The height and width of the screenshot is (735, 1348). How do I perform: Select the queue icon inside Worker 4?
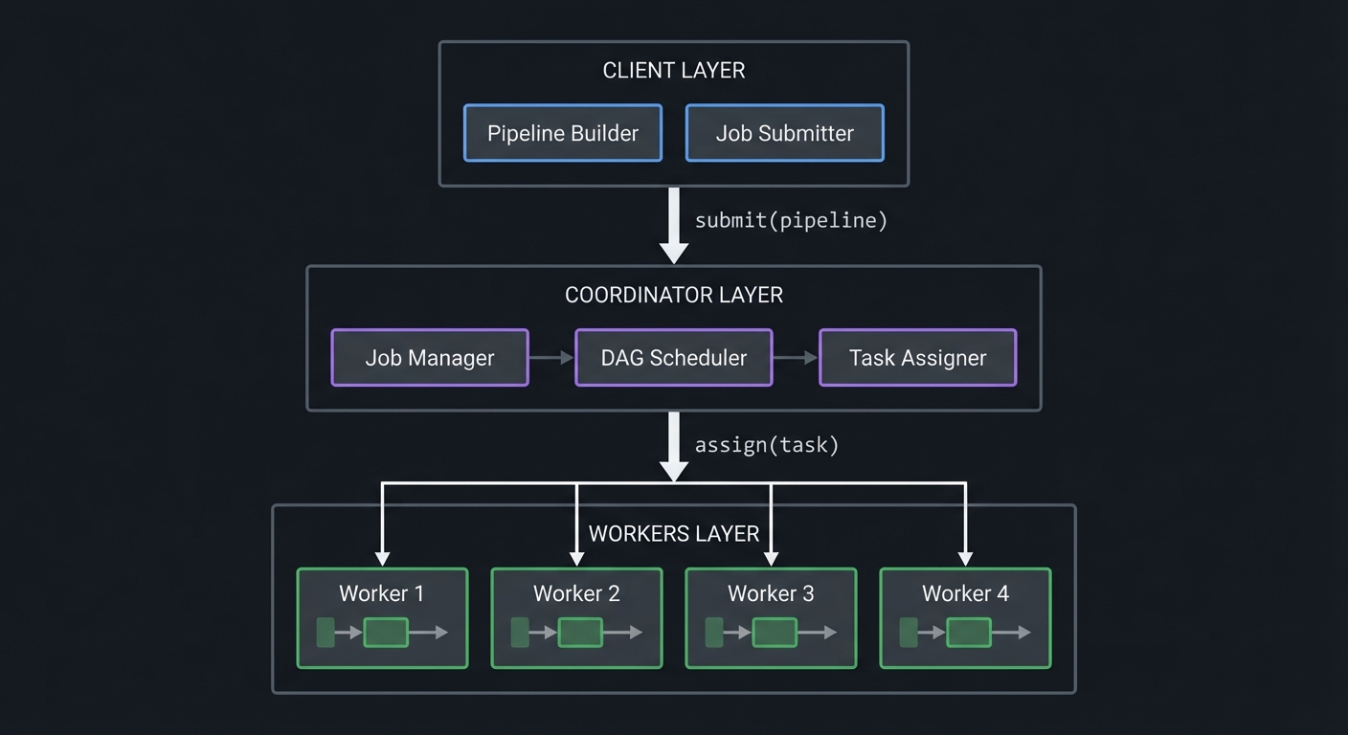909,632
